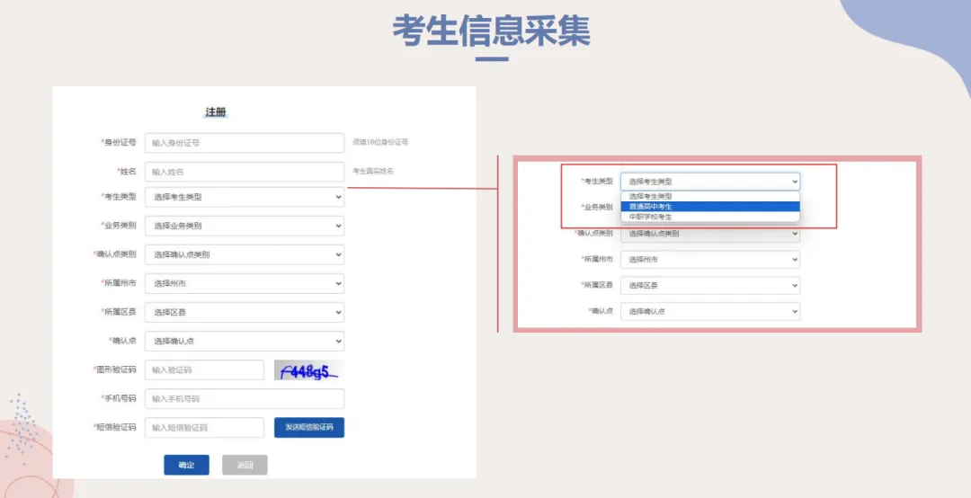971x498 pixels.
Task: Click the gray 返回 button
Action: coord(245,465)
